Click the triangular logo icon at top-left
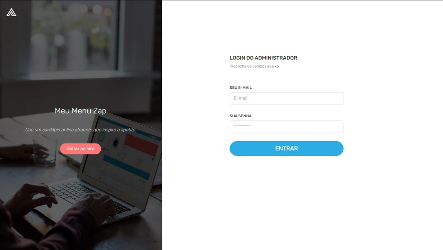Image resolution: width=443 pixels, height=250 pixels. point(11,12)
